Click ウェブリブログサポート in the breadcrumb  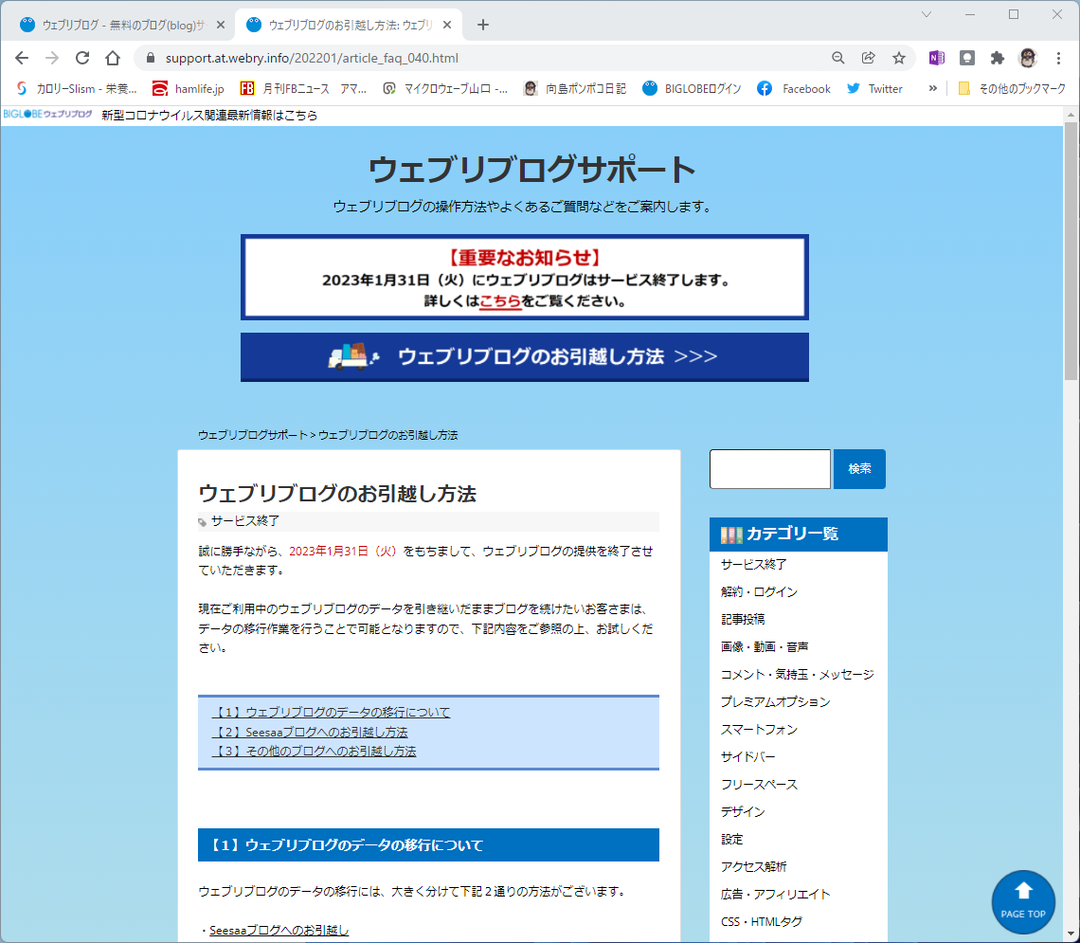[x=252, y=435]
